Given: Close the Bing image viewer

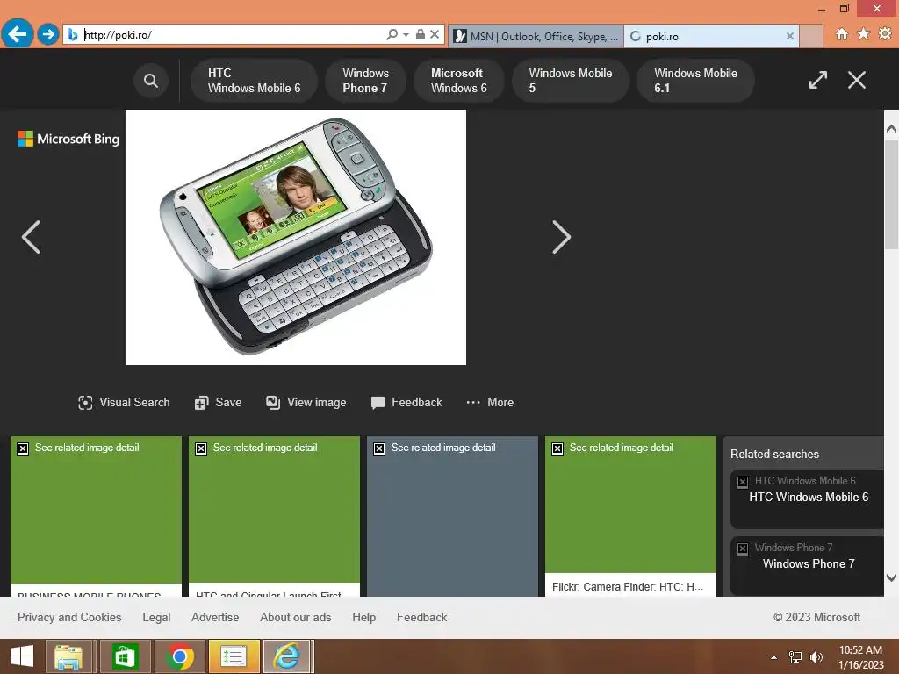Looking at the screenshot, I should (x=857, y=80).
